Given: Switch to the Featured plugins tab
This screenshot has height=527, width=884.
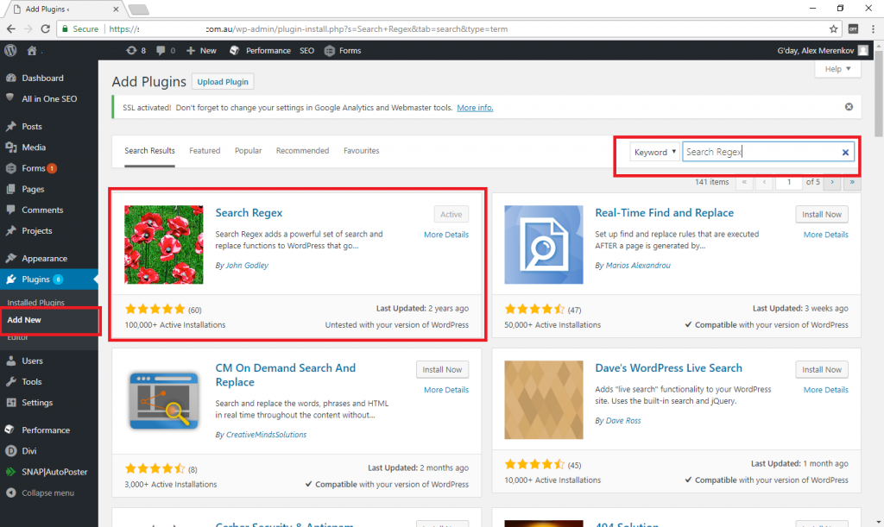Looking at the screenshot, I should [x=205, y=150].
